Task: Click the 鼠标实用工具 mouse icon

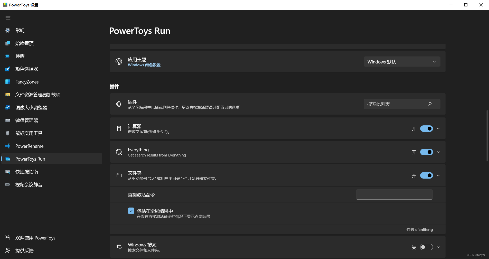Action: 8,133
